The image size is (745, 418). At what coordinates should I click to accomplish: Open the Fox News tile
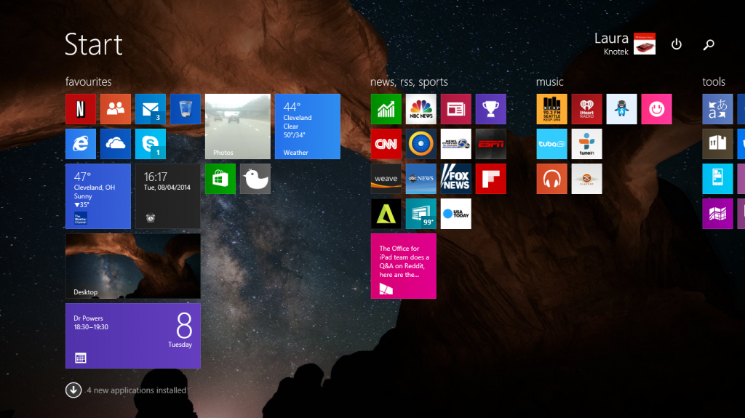click(x=455, y=179)
